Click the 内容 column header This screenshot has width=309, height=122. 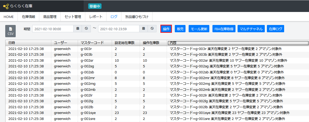click(x=238, y=43)
